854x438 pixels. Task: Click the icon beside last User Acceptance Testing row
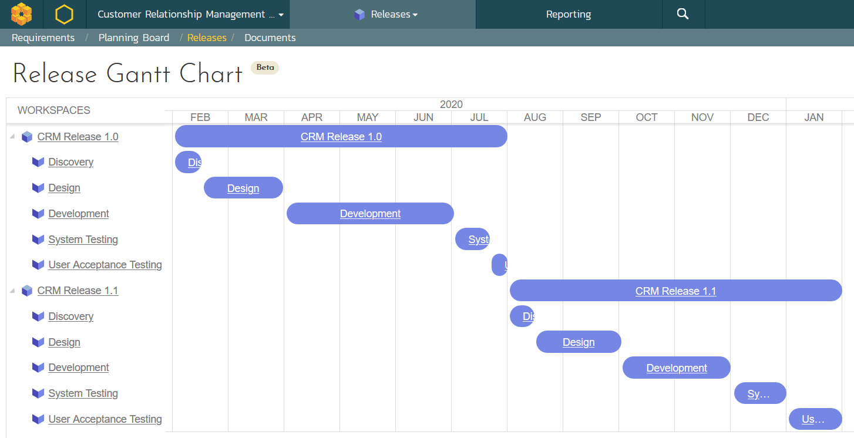[x=38, y=419]
